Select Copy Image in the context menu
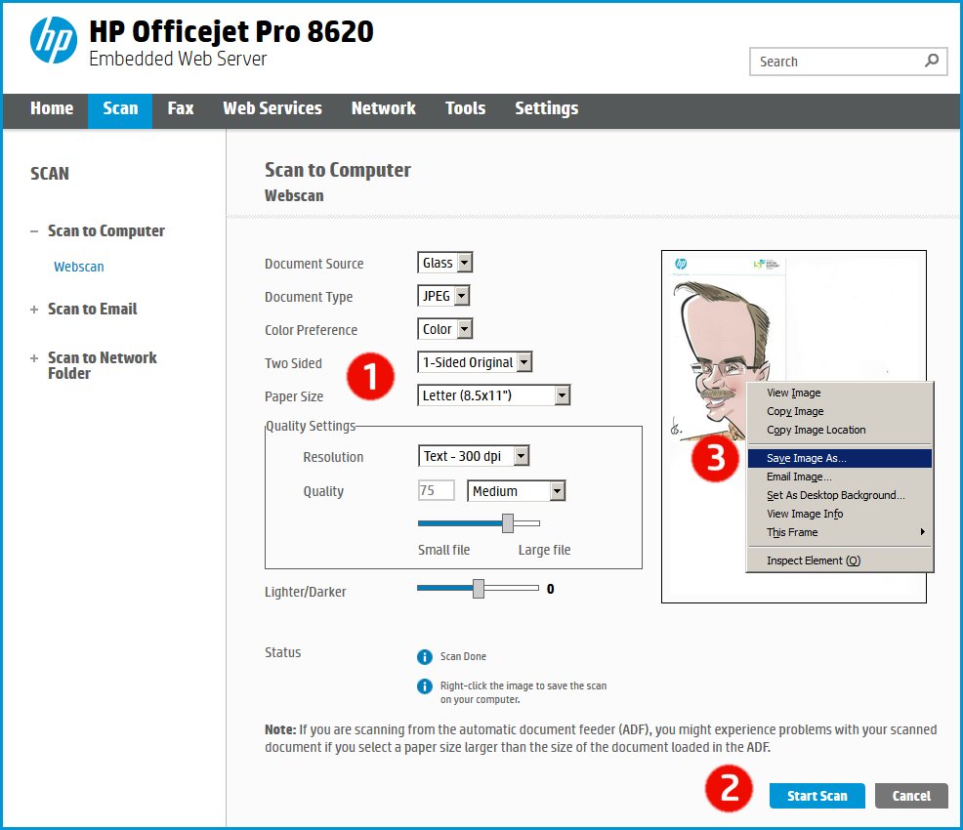 pyautogui.click(x=795, y=411)
